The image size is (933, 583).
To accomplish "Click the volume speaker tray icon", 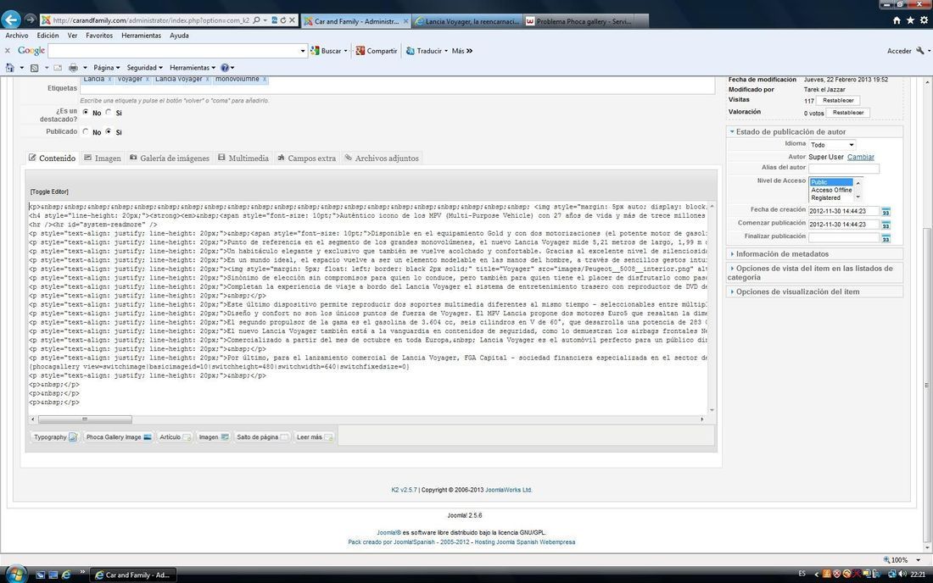I will coord(902,574).
